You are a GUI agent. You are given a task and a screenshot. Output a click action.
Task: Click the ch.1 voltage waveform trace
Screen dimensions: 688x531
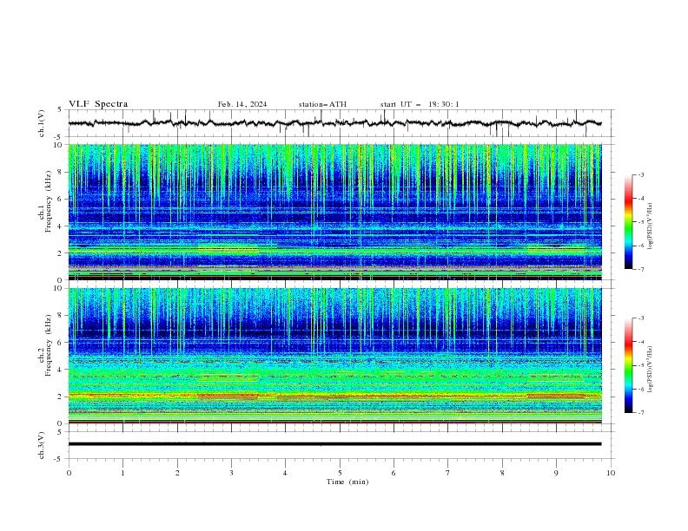(334, 123)
